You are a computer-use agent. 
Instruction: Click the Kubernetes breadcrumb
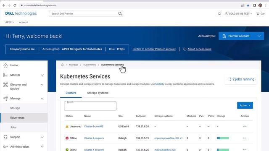pos(90,65)
